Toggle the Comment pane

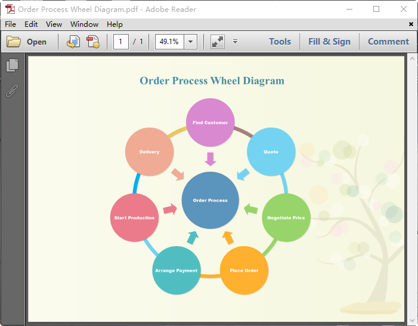pyautogui.click(x=388, y=42)
